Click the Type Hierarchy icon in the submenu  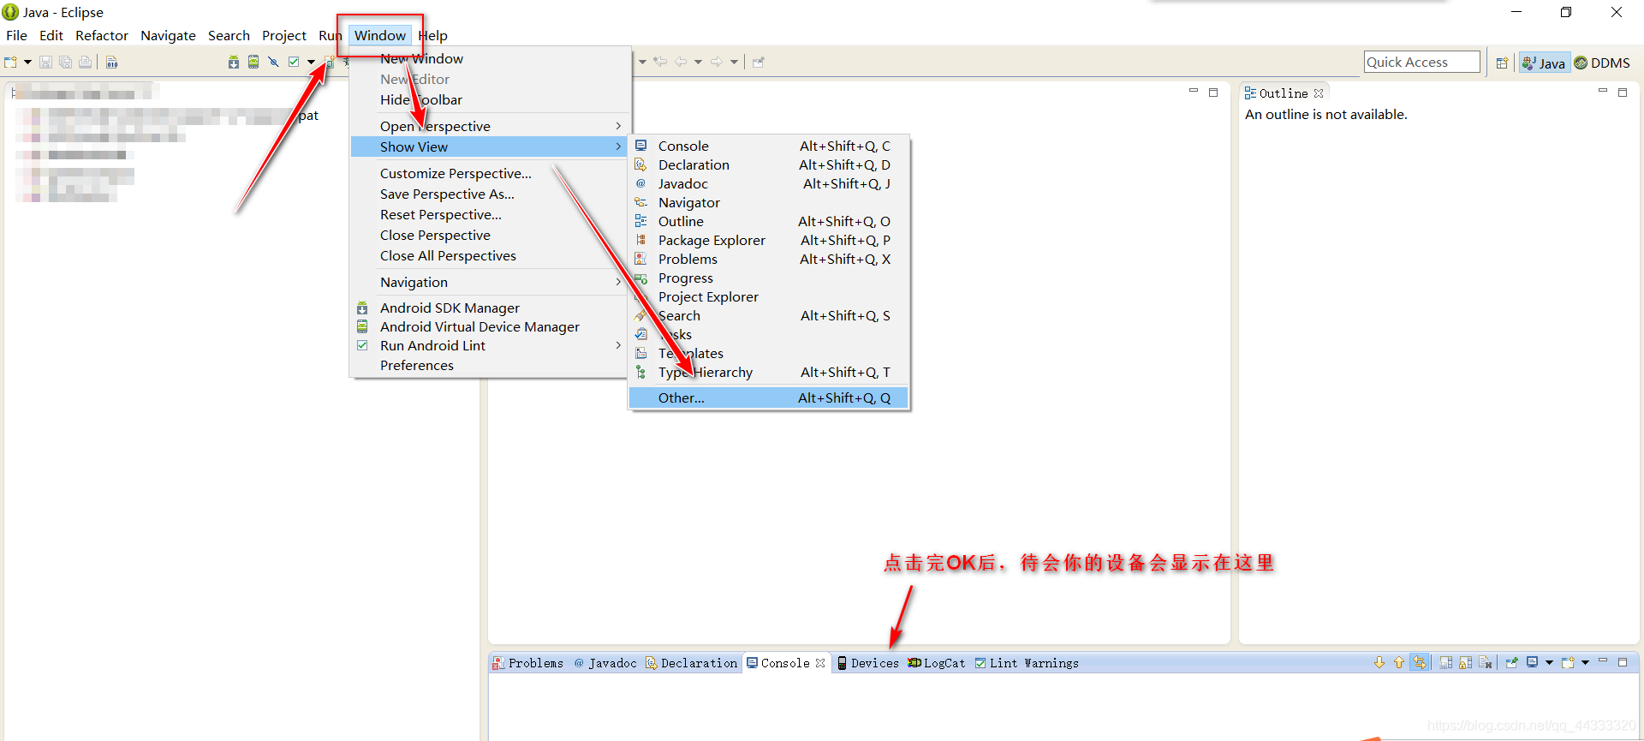click(640, 372)
